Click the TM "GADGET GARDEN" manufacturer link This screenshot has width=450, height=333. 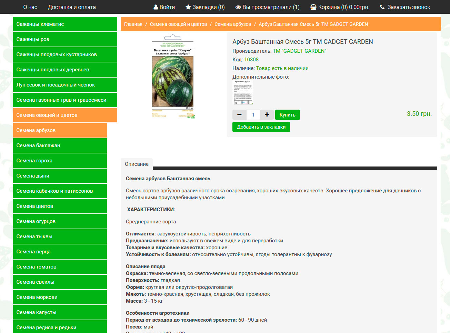(x=299, y=51)
